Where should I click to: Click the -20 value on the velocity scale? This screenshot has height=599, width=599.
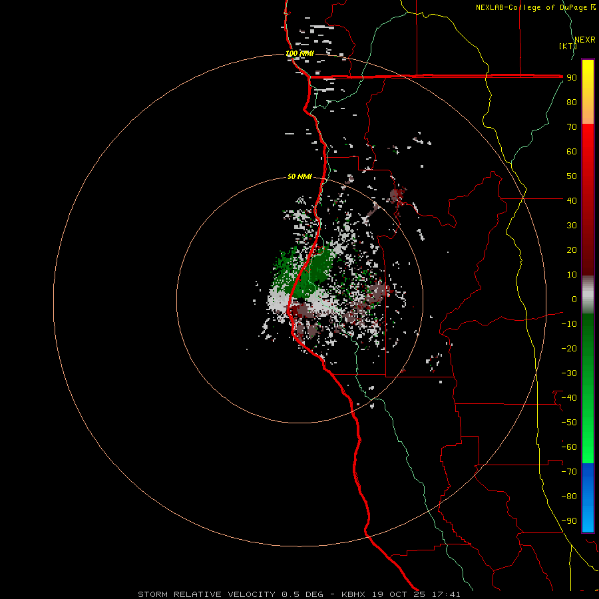click(569, 348)
